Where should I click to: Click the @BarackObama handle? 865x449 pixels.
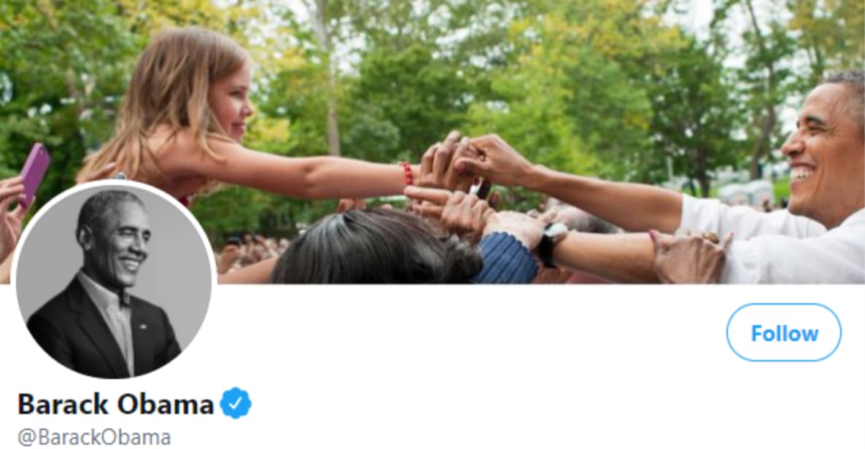point(94,437)
